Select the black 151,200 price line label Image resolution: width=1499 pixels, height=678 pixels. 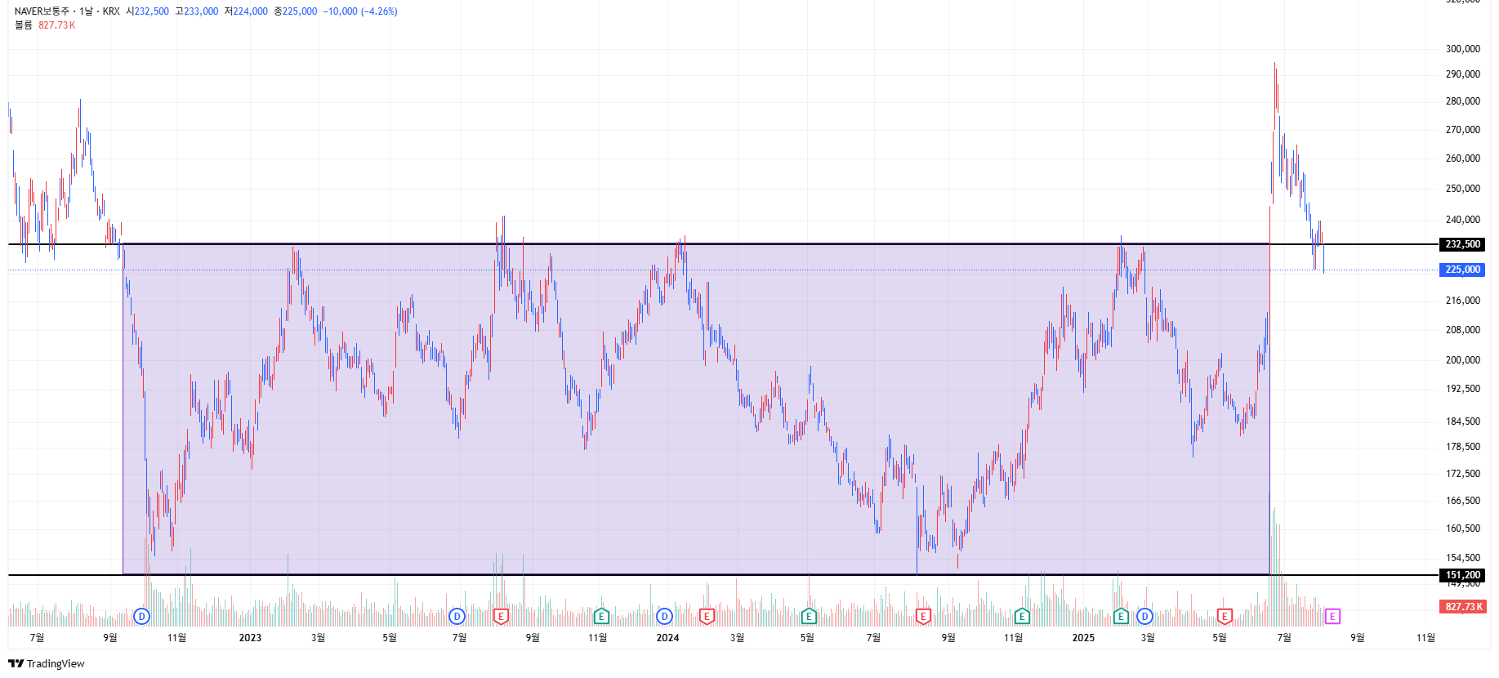pyautogui.click(x=1462, y=575)
